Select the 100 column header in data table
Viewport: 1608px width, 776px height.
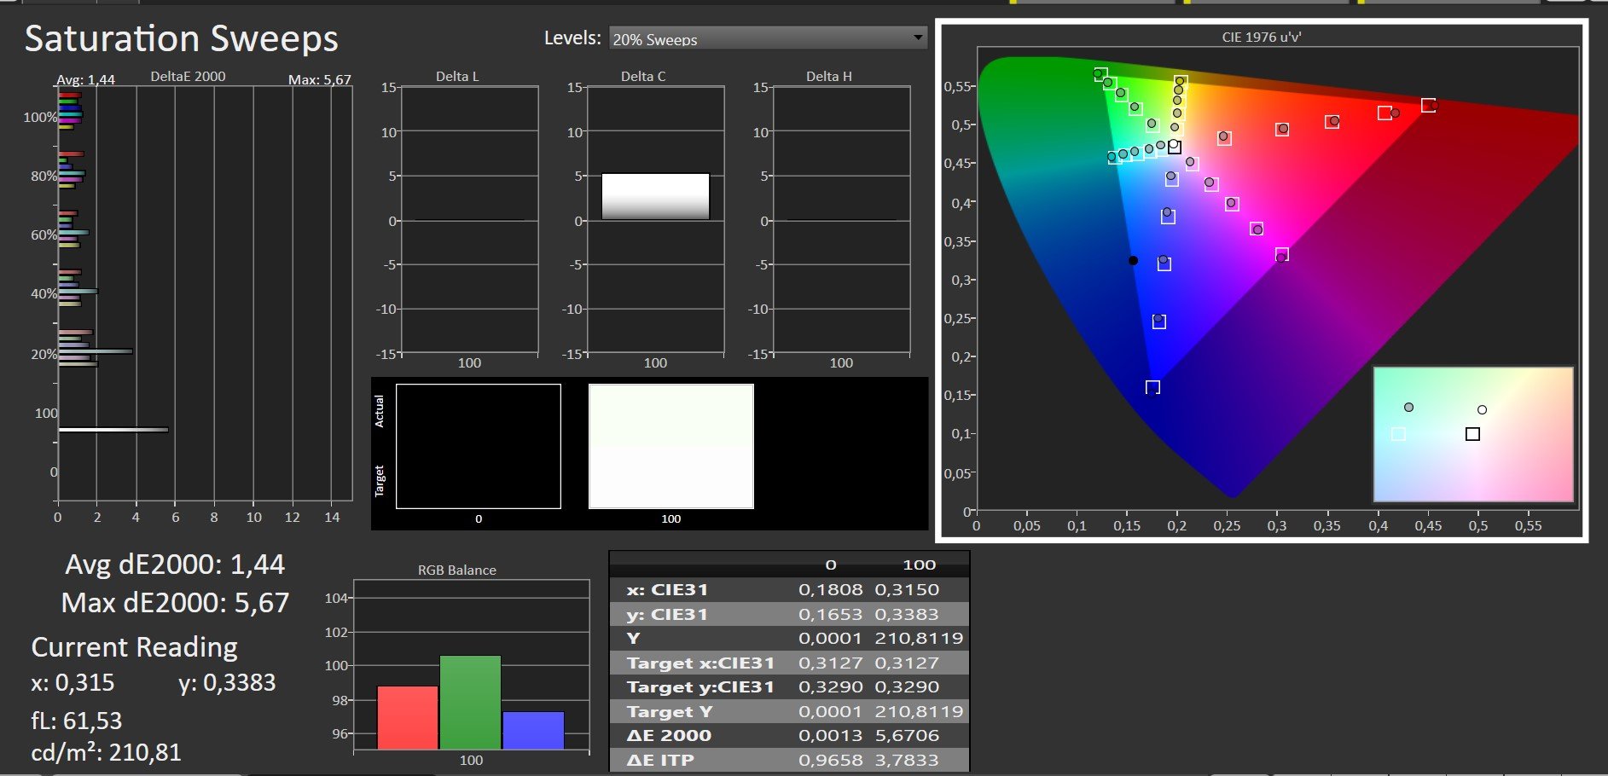pyautogui.click(x=919, y=565)
